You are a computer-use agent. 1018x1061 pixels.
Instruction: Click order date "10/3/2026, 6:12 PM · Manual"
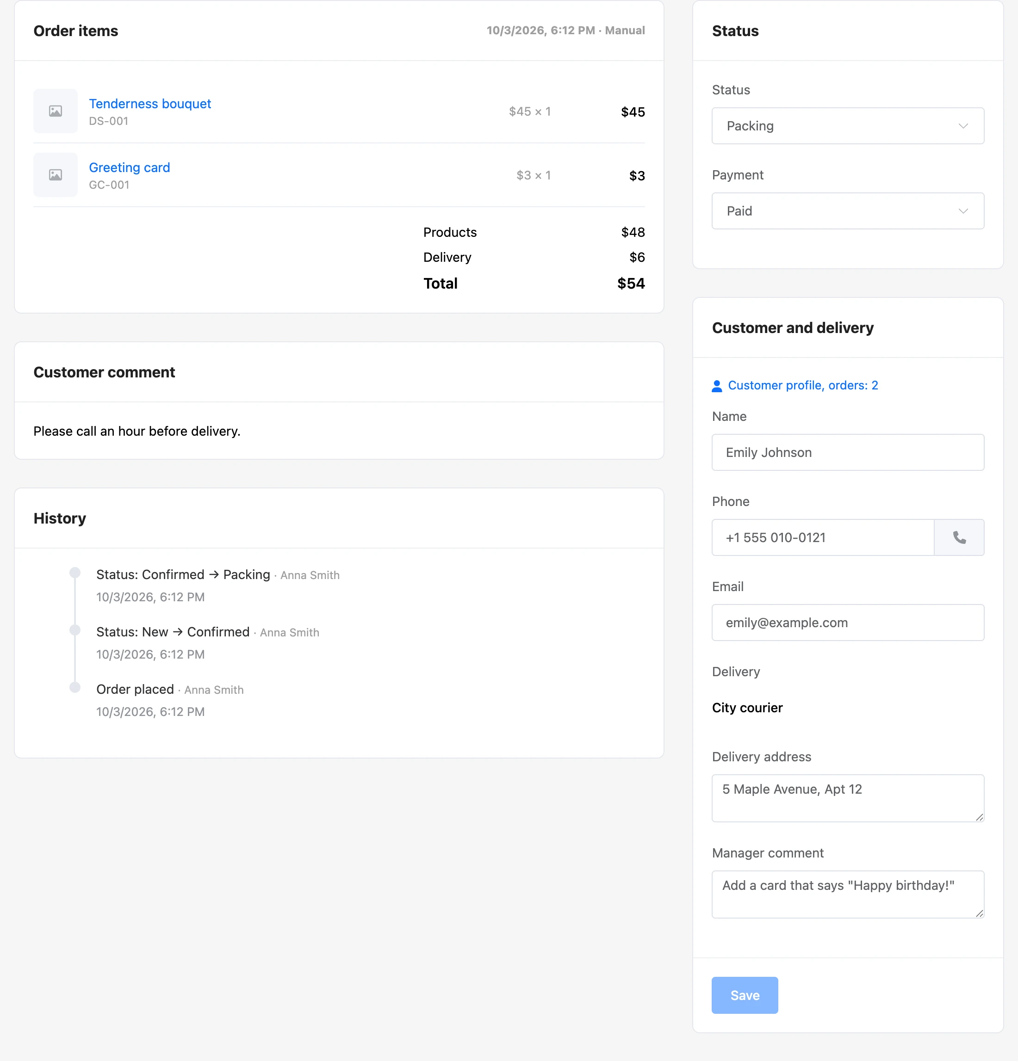[x=565, y=31]
